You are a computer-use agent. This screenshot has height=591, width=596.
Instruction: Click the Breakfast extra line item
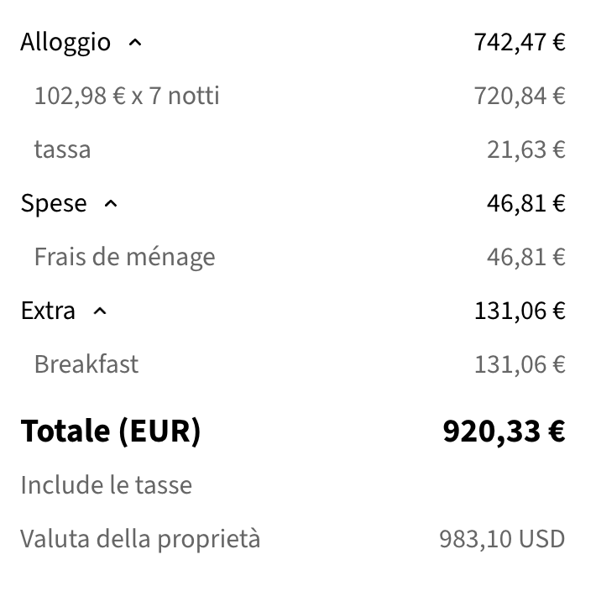pyautogui.click(x=86, y=364)
